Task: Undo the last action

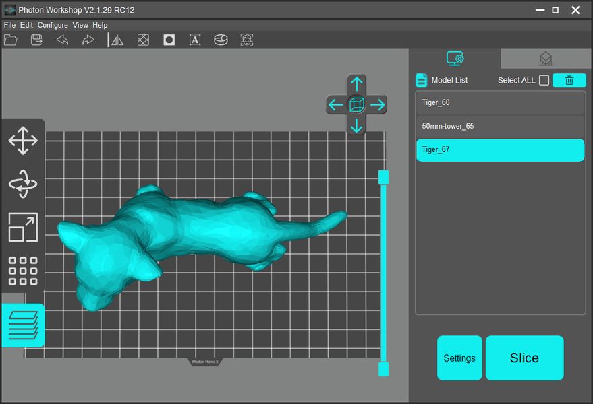Action: [62, 40]
